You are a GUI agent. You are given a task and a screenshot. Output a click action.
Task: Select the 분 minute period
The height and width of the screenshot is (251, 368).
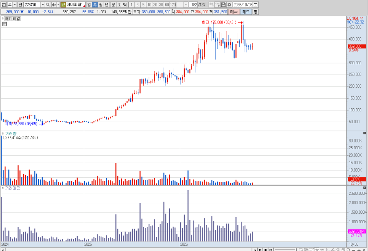(113, 5)
